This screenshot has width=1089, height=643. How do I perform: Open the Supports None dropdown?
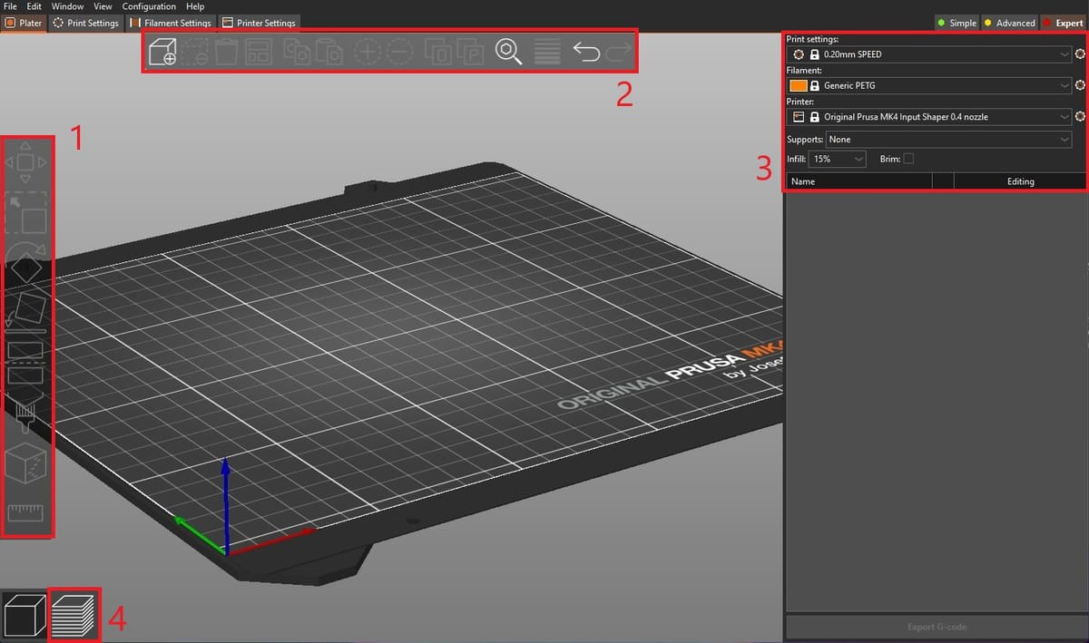click(x=949, y=140)
